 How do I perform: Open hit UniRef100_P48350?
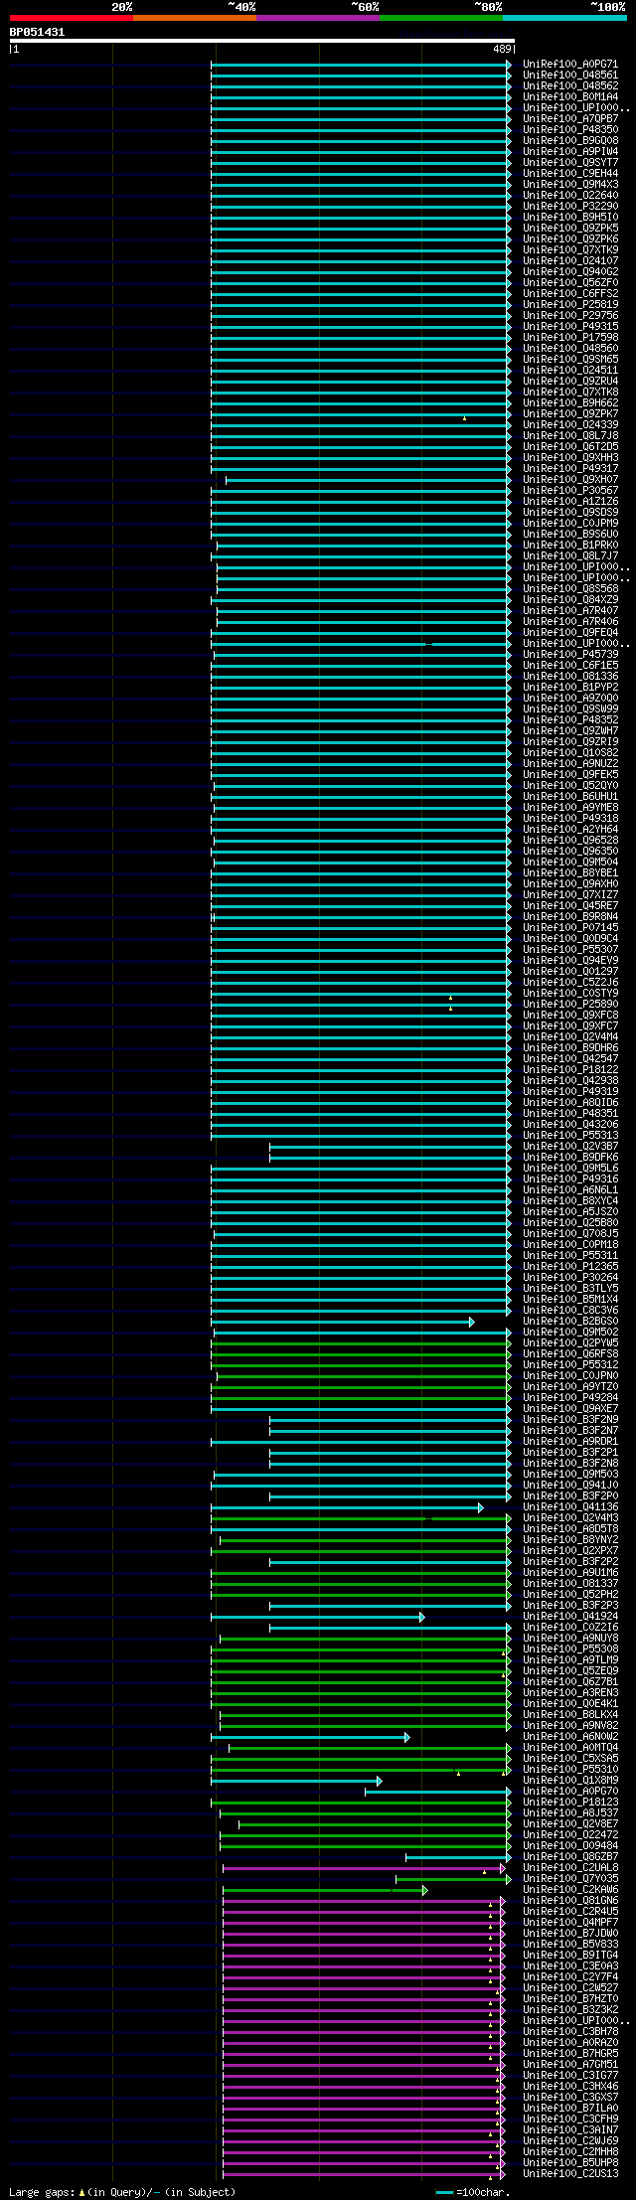(x=570, y=130)
